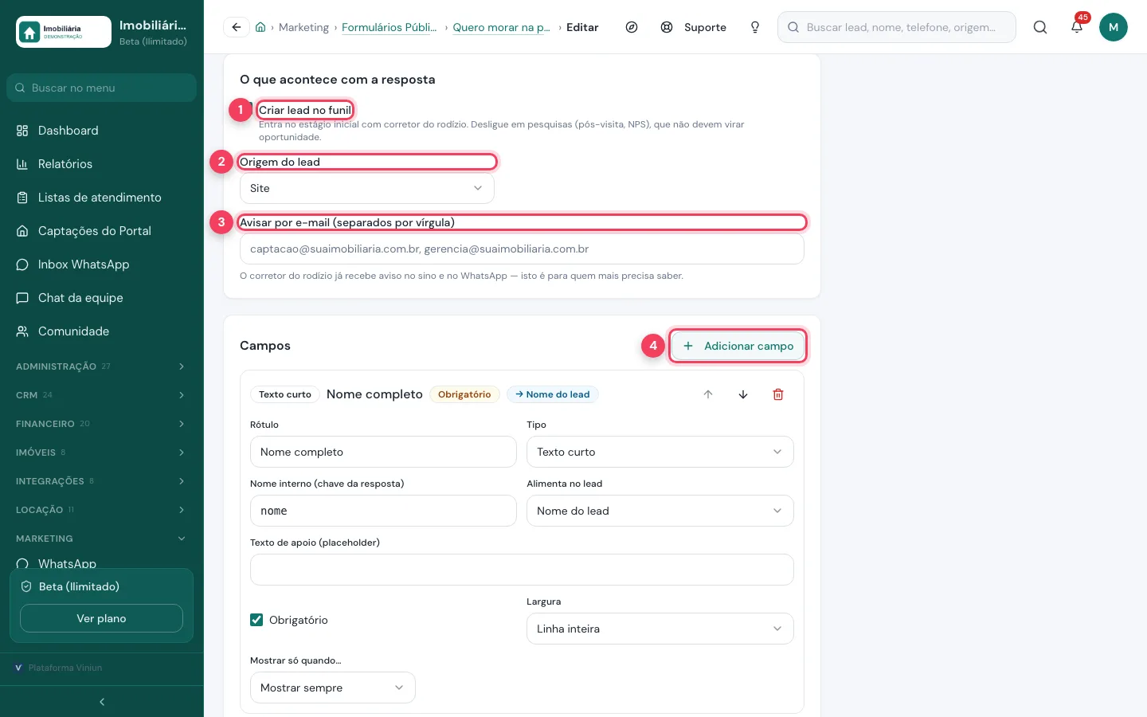This screenshot has width=1147, height=717.
Task: Open the notifications bell
Action: pos(1077,27)
